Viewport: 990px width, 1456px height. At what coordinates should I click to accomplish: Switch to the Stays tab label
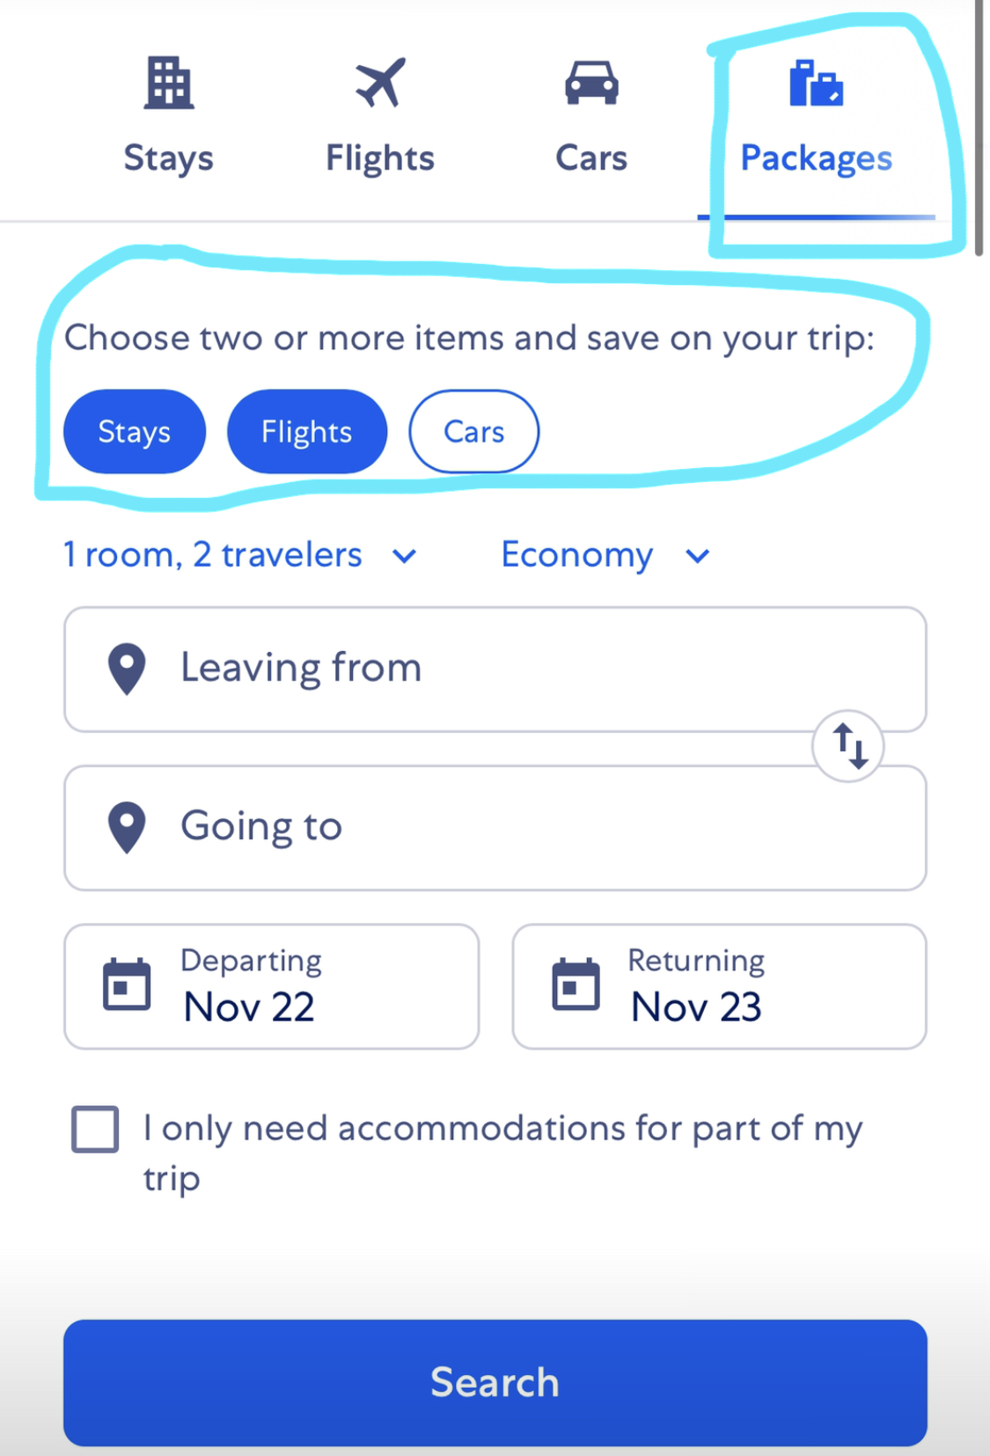[x=169, y=158]
